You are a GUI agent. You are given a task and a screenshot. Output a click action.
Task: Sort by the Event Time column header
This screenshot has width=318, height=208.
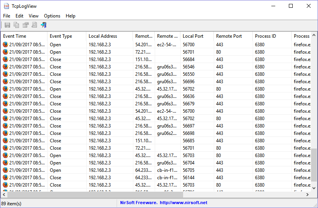point(24,36)
